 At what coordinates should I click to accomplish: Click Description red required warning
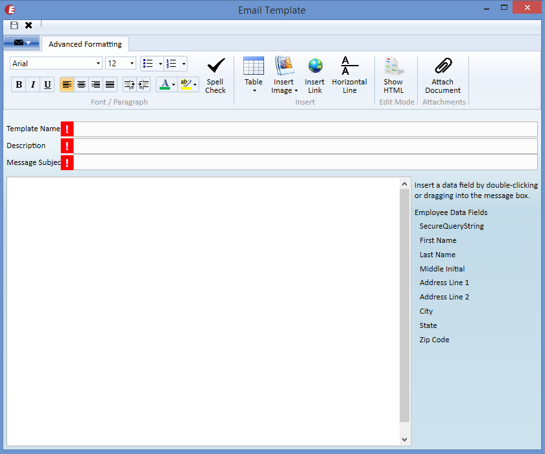pos(67,146)
